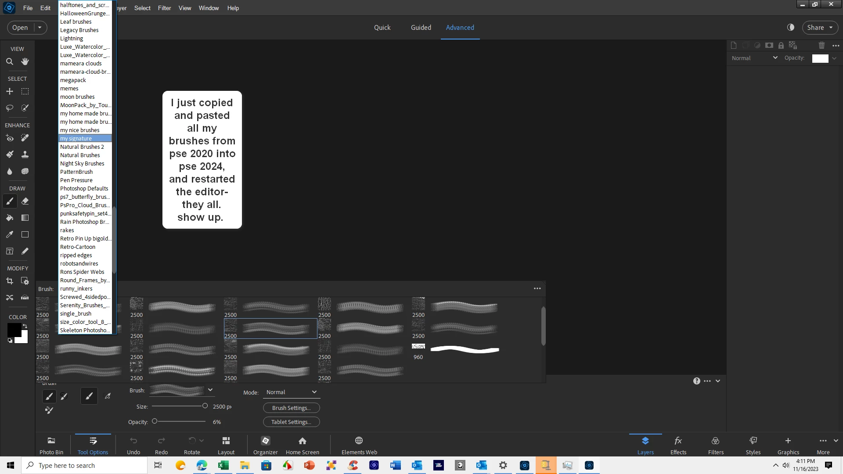This screenshot has height=474, width=843.
Task: Expand the Share dropdown
Action: 831,27
